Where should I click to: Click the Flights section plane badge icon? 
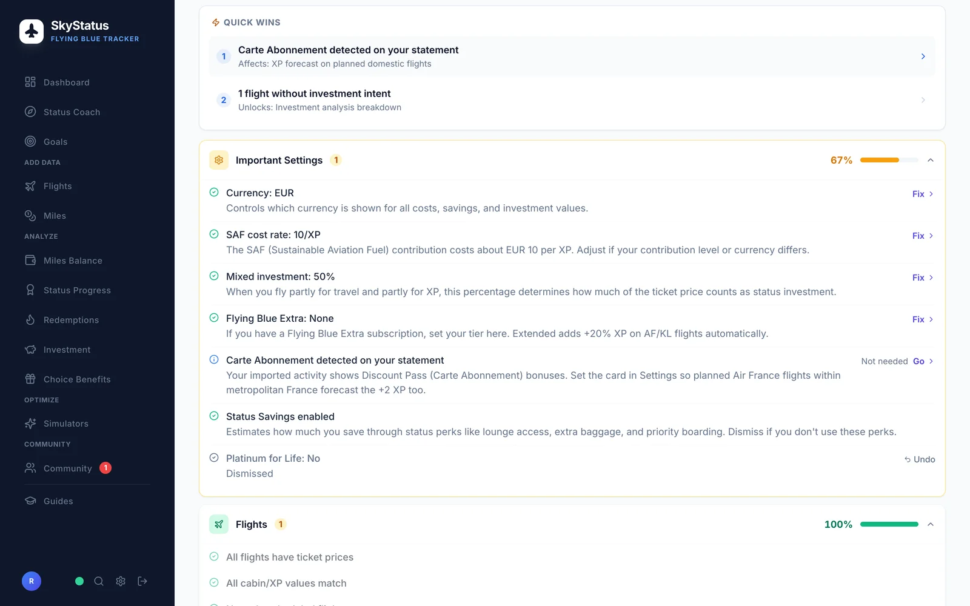click(x=219, y=524)
